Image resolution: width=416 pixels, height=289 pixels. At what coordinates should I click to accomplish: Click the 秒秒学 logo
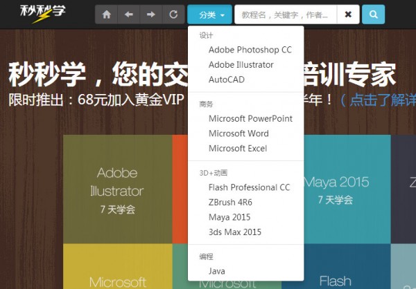42,14
